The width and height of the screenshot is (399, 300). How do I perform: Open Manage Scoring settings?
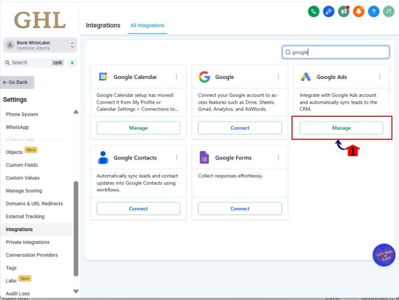(x=24, y=191)
